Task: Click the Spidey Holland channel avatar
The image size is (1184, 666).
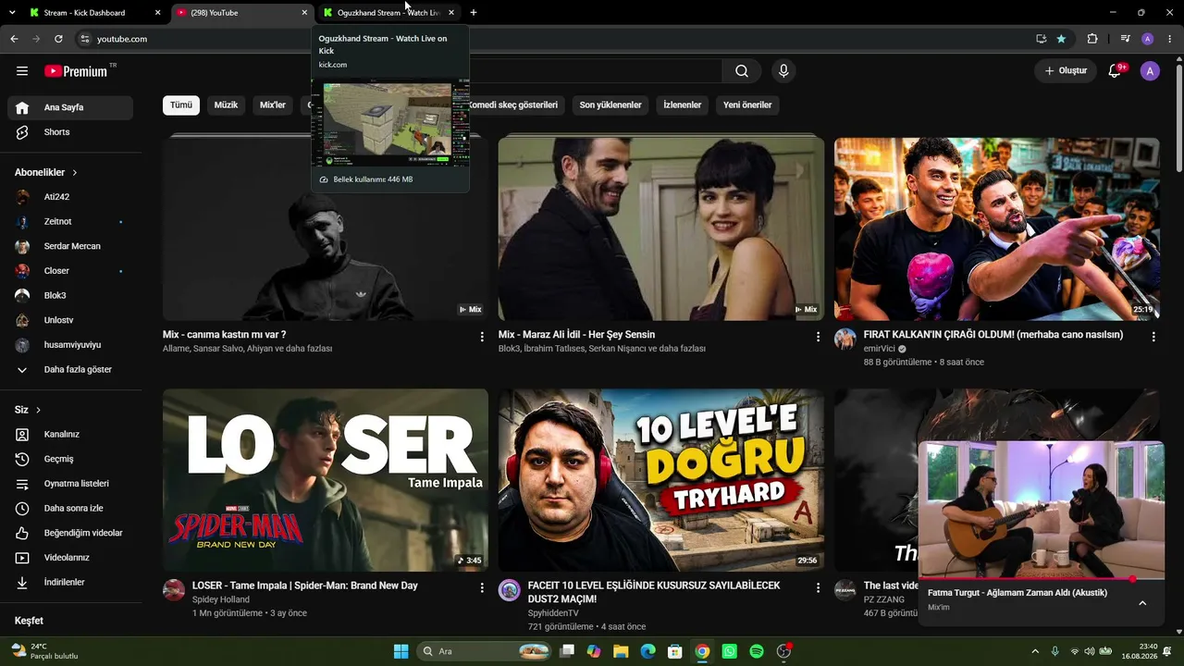Action: pos(174,590)
